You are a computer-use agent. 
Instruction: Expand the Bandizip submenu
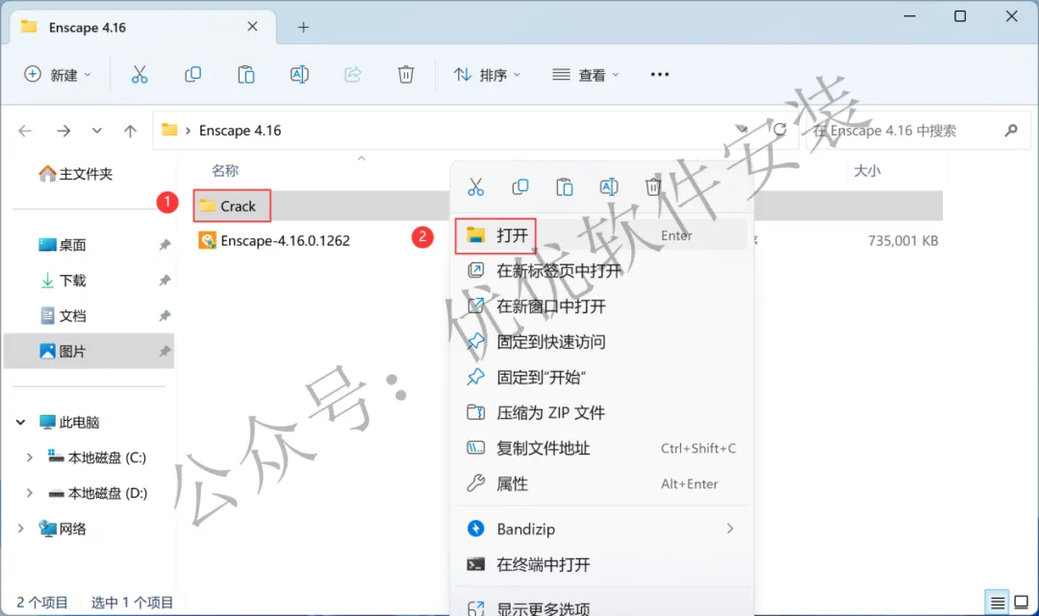point(601,529)
